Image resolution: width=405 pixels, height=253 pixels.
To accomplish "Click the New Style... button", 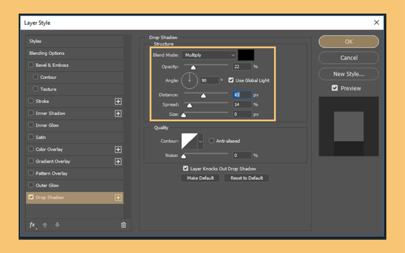I will point(349,74).
